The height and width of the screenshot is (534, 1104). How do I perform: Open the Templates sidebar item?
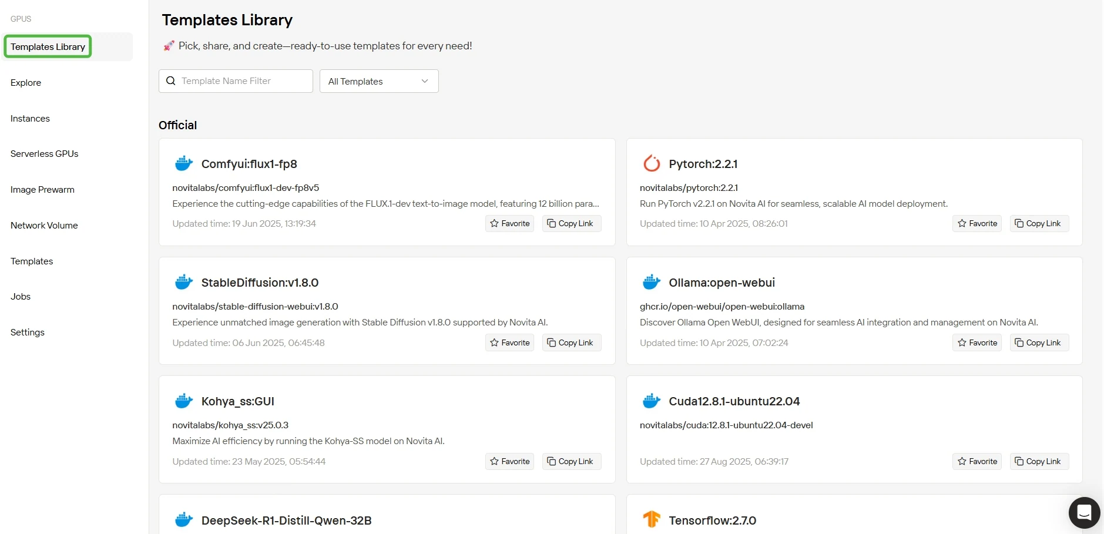coord(32,261)
